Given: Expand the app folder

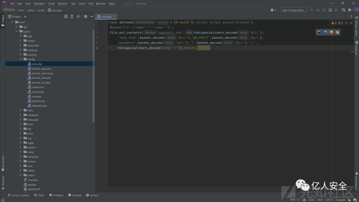Looking at the screenshot, I should pyautogui.click(x=20, y=36).
